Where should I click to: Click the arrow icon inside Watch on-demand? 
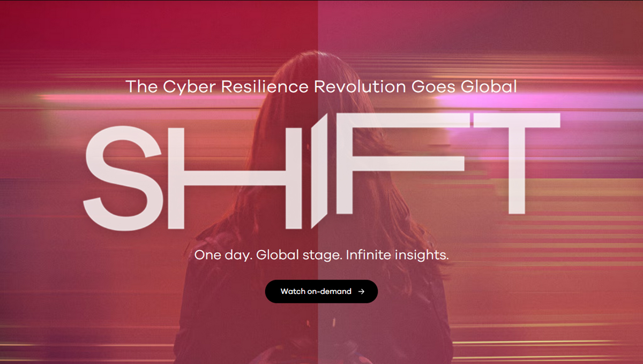[x=362, y=292]
